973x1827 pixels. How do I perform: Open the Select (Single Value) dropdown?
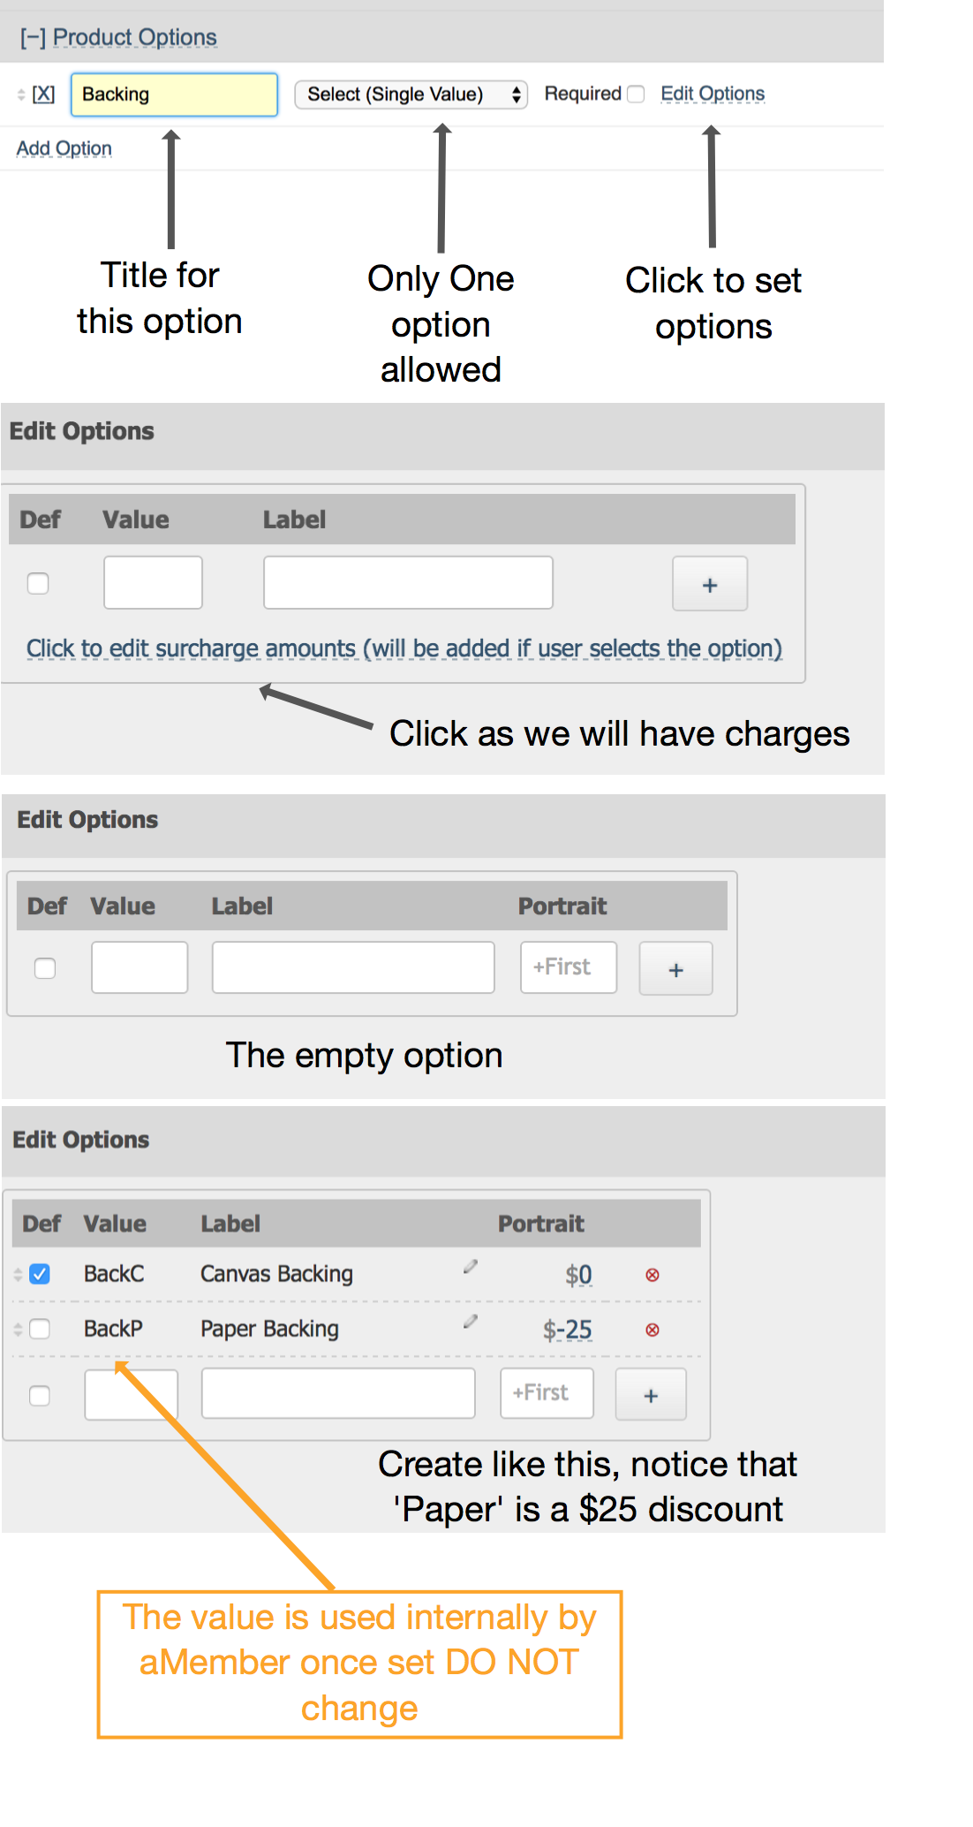411,95
